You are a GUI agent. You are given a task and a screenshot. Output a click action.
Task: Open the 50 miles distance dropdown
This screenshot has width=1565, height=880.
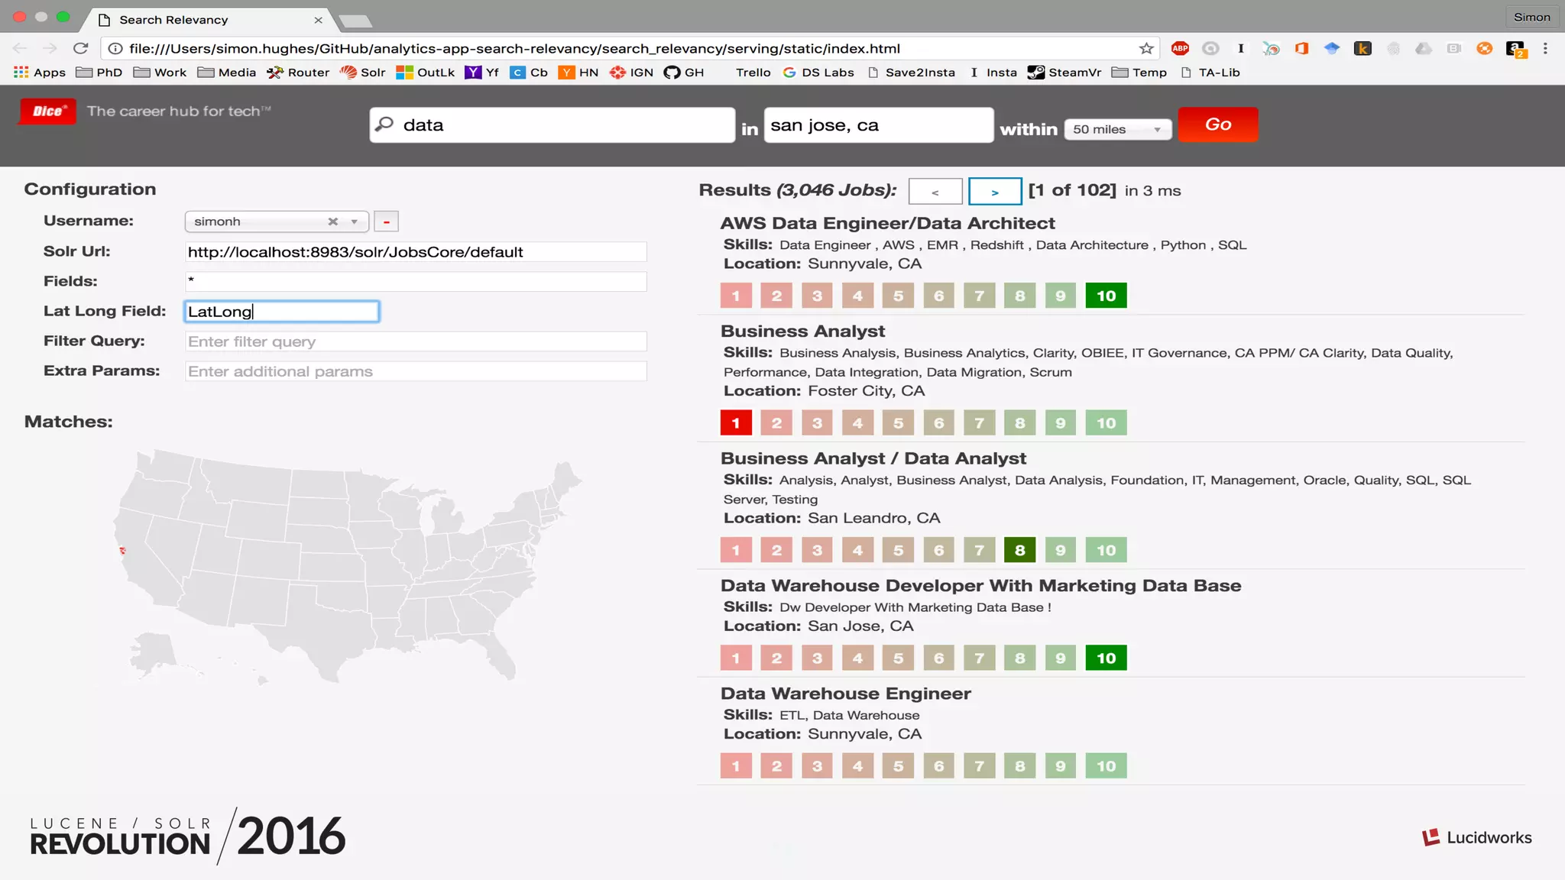click(1116, 129)
